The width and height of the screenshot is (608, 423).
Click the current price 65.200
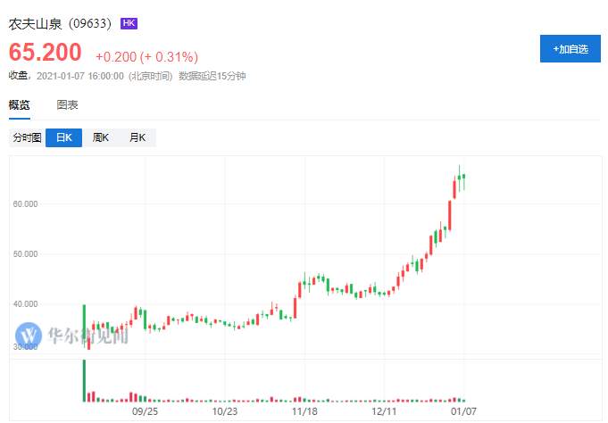click(x=45, y=52)
